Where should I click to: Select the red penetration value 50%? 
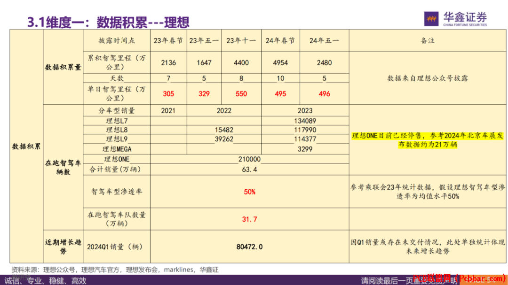249,192
